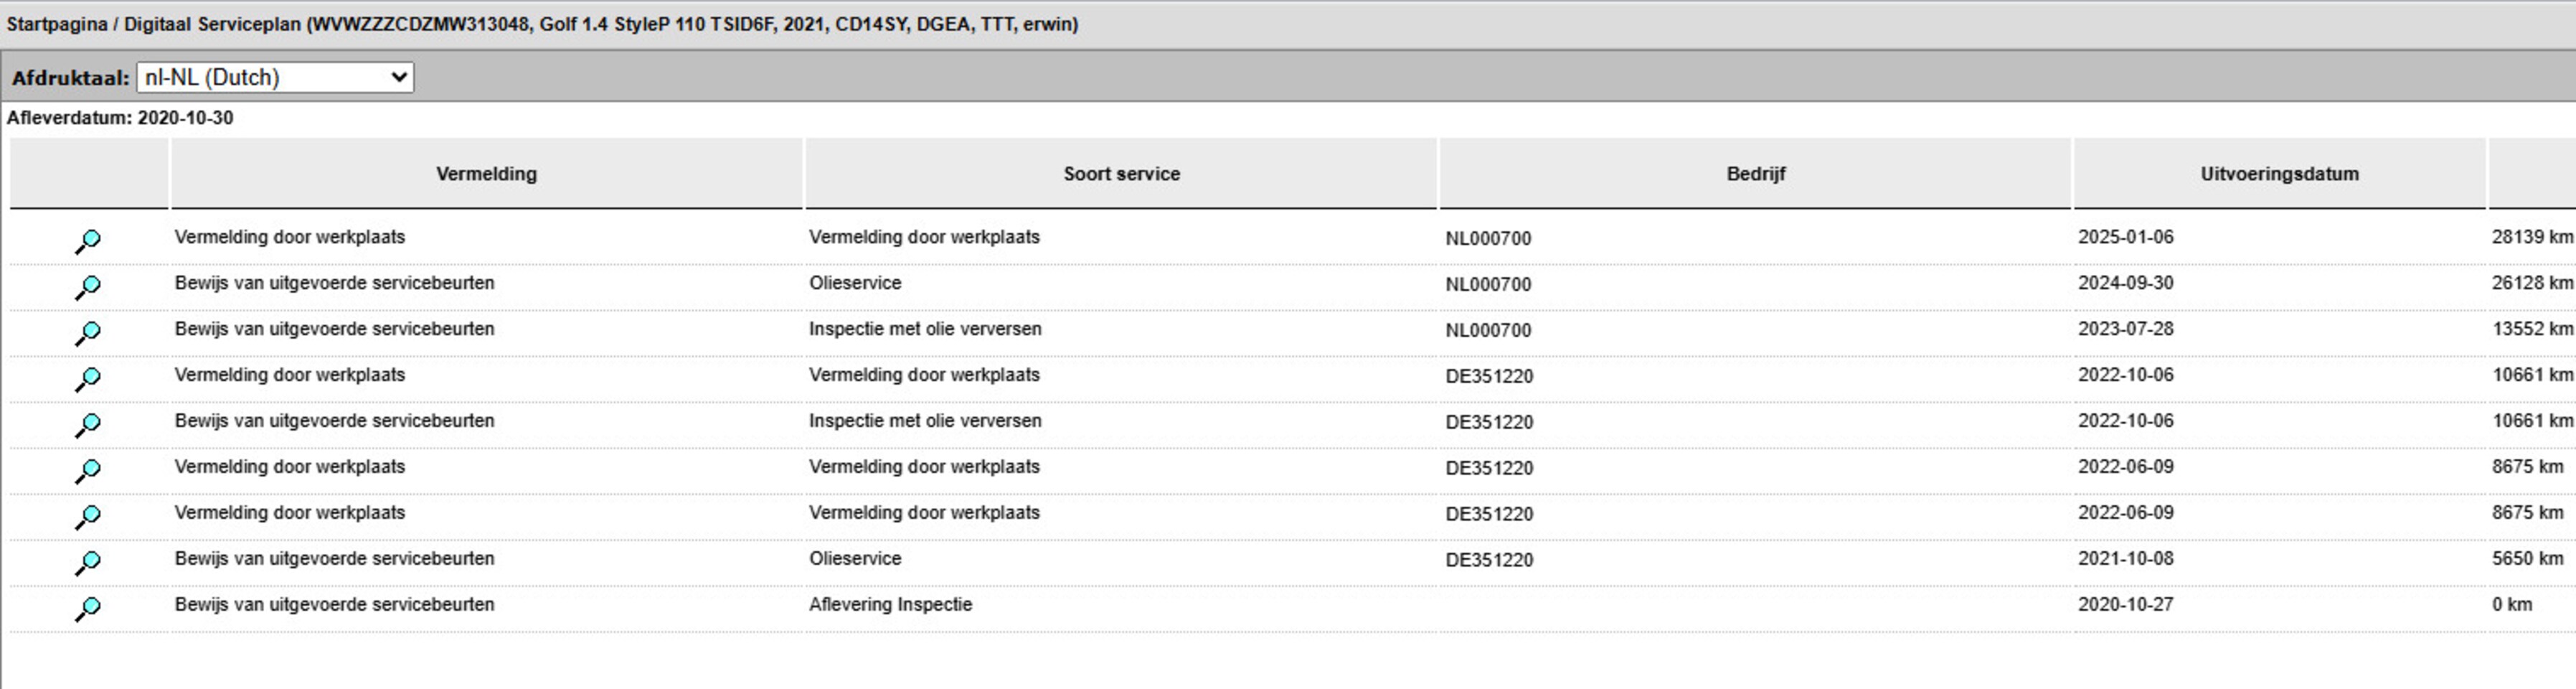This screenshot has width=2576, height=689.
Task: Click the Uitvoeringsdatum column header
Action: pos(2279,174)
